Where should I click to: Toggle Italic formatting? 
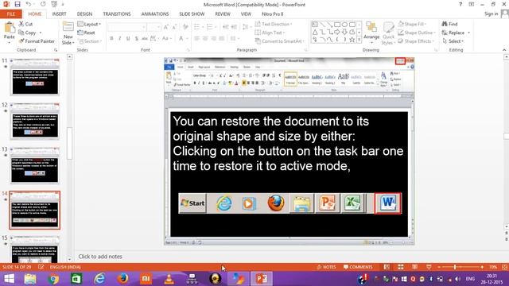120,39
